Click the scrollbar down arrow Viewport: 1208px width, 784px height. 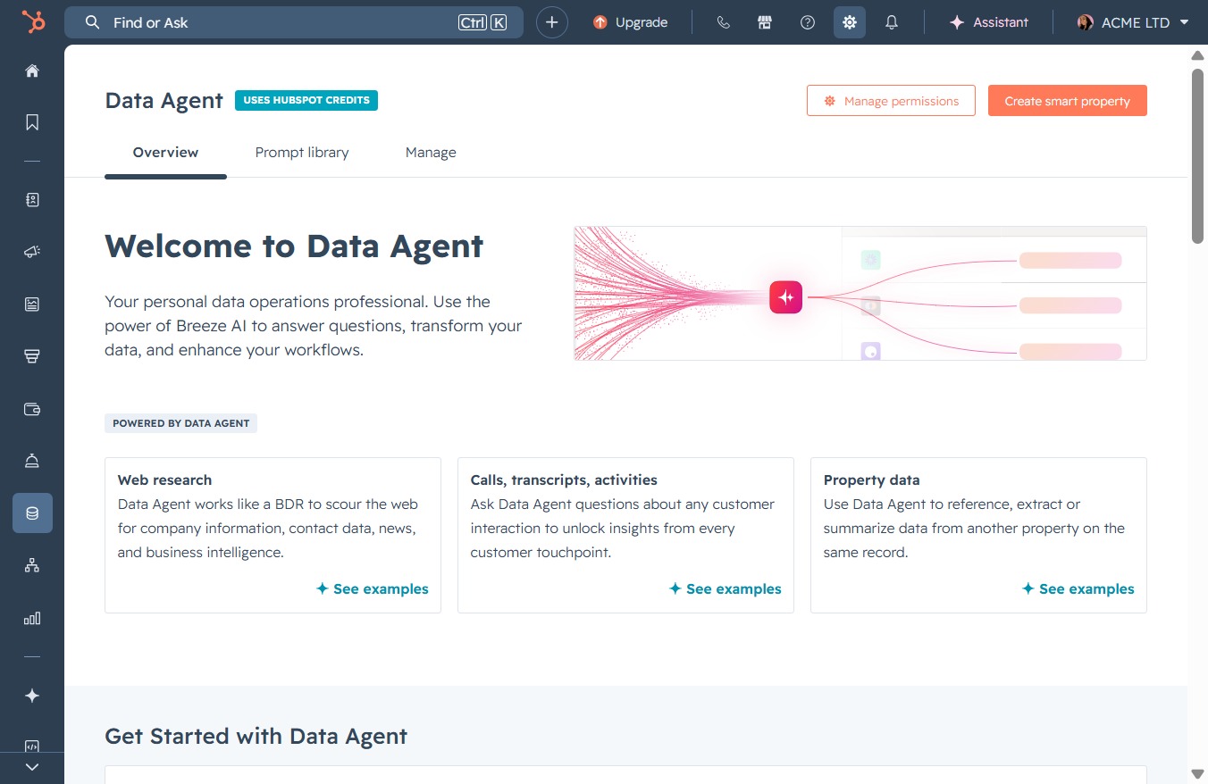[1198, 773]
